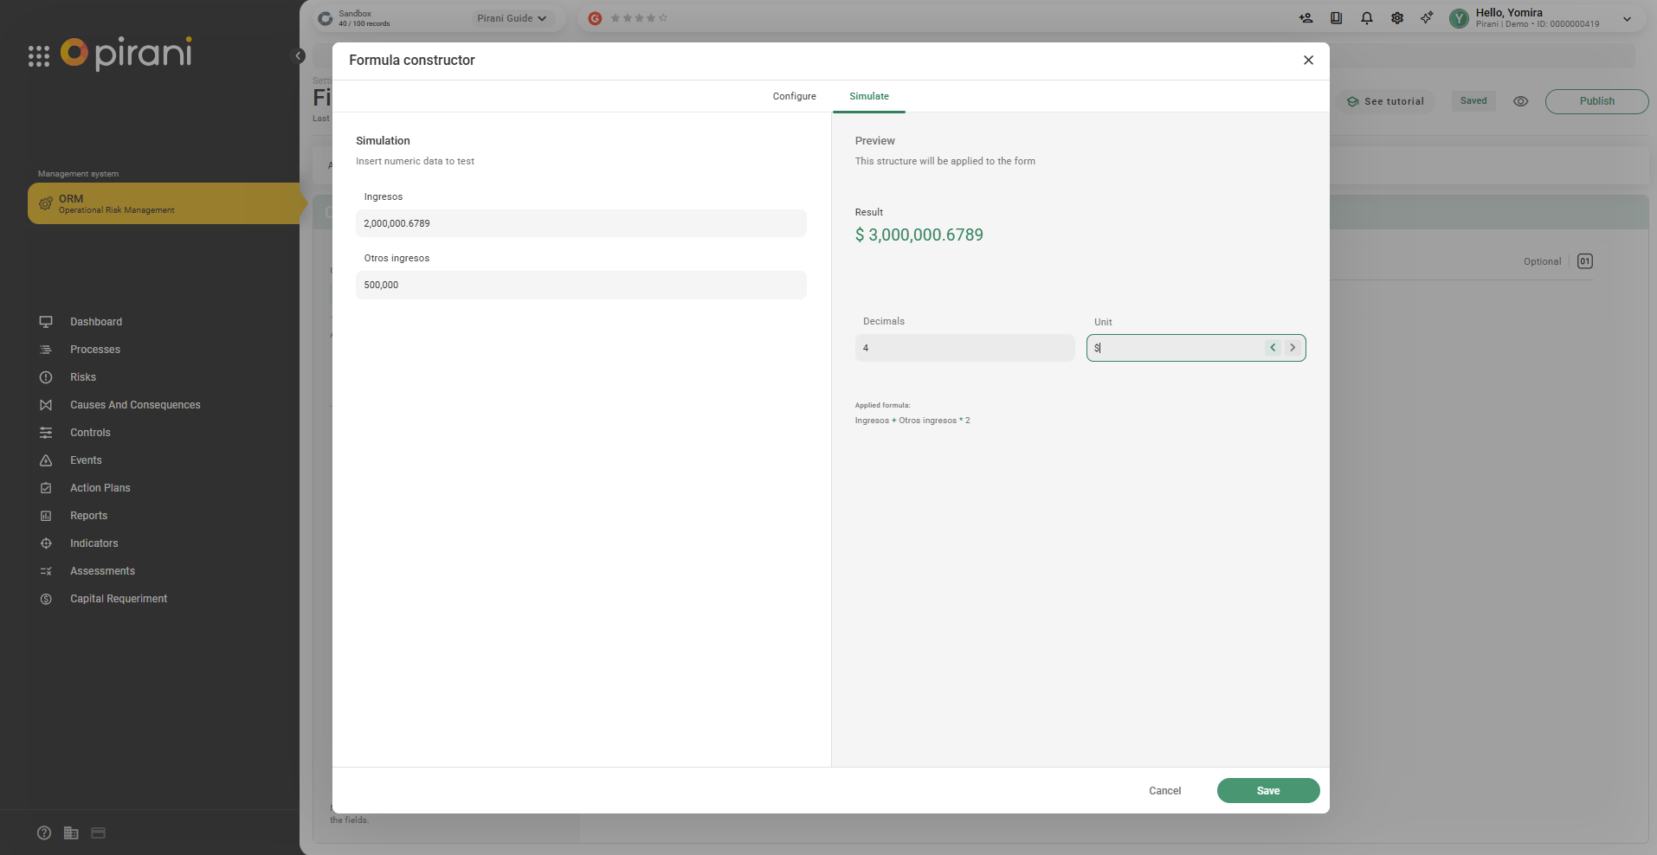Click the Capital Requeriment sidebar item
This screenshot has width=1657, height=855.
[x=119, y=599]
